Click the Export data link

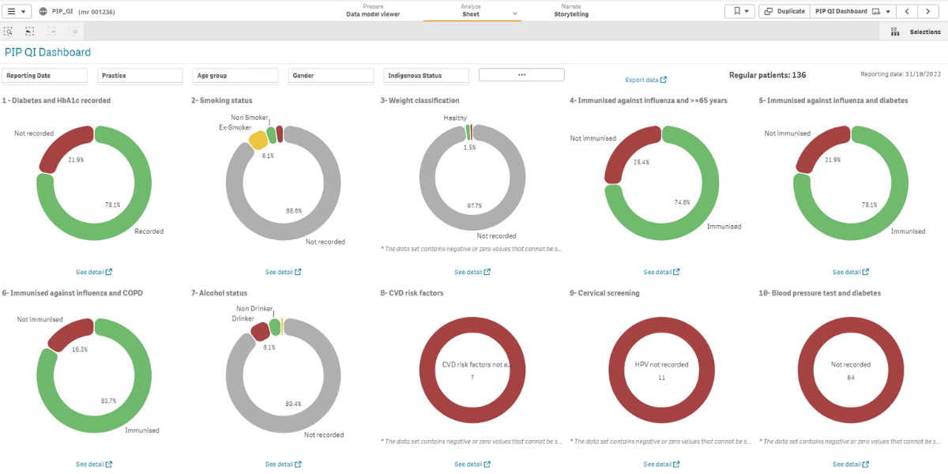[645, 80]
